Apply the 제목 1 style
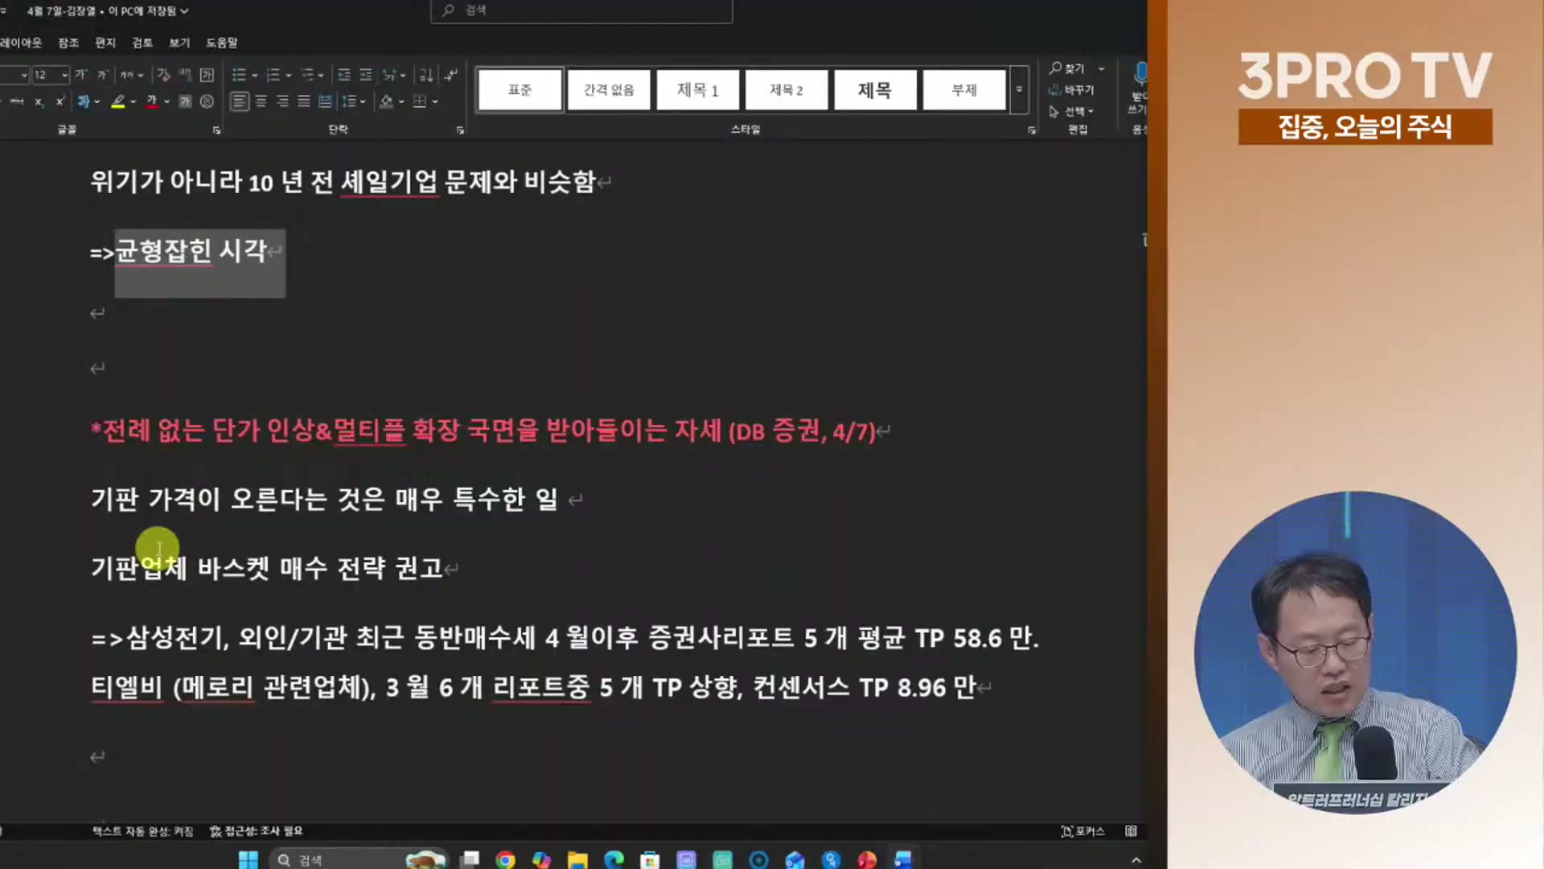 coord(697,89)
